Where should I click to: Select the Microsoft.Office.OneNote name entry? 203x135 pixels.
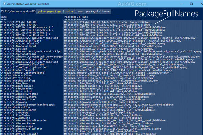tap(18, 134)
